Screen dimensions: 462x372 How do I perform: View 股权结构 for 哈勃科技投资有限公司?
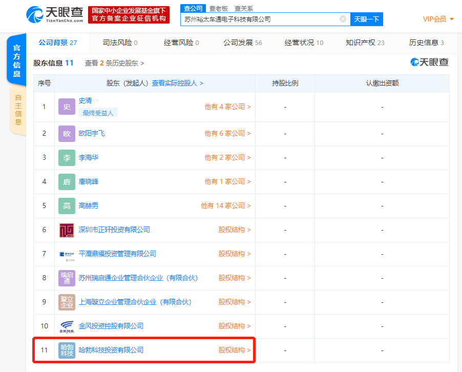tap(235, 350)
